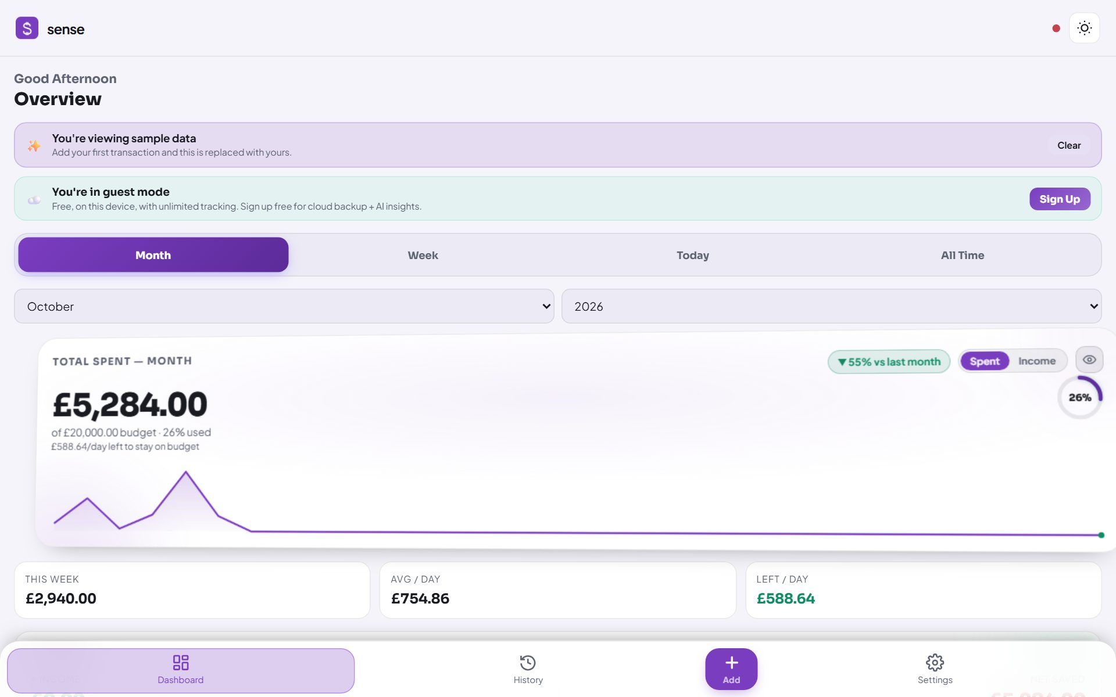Open the 2026 year dropdown

[x=831, y=306]
